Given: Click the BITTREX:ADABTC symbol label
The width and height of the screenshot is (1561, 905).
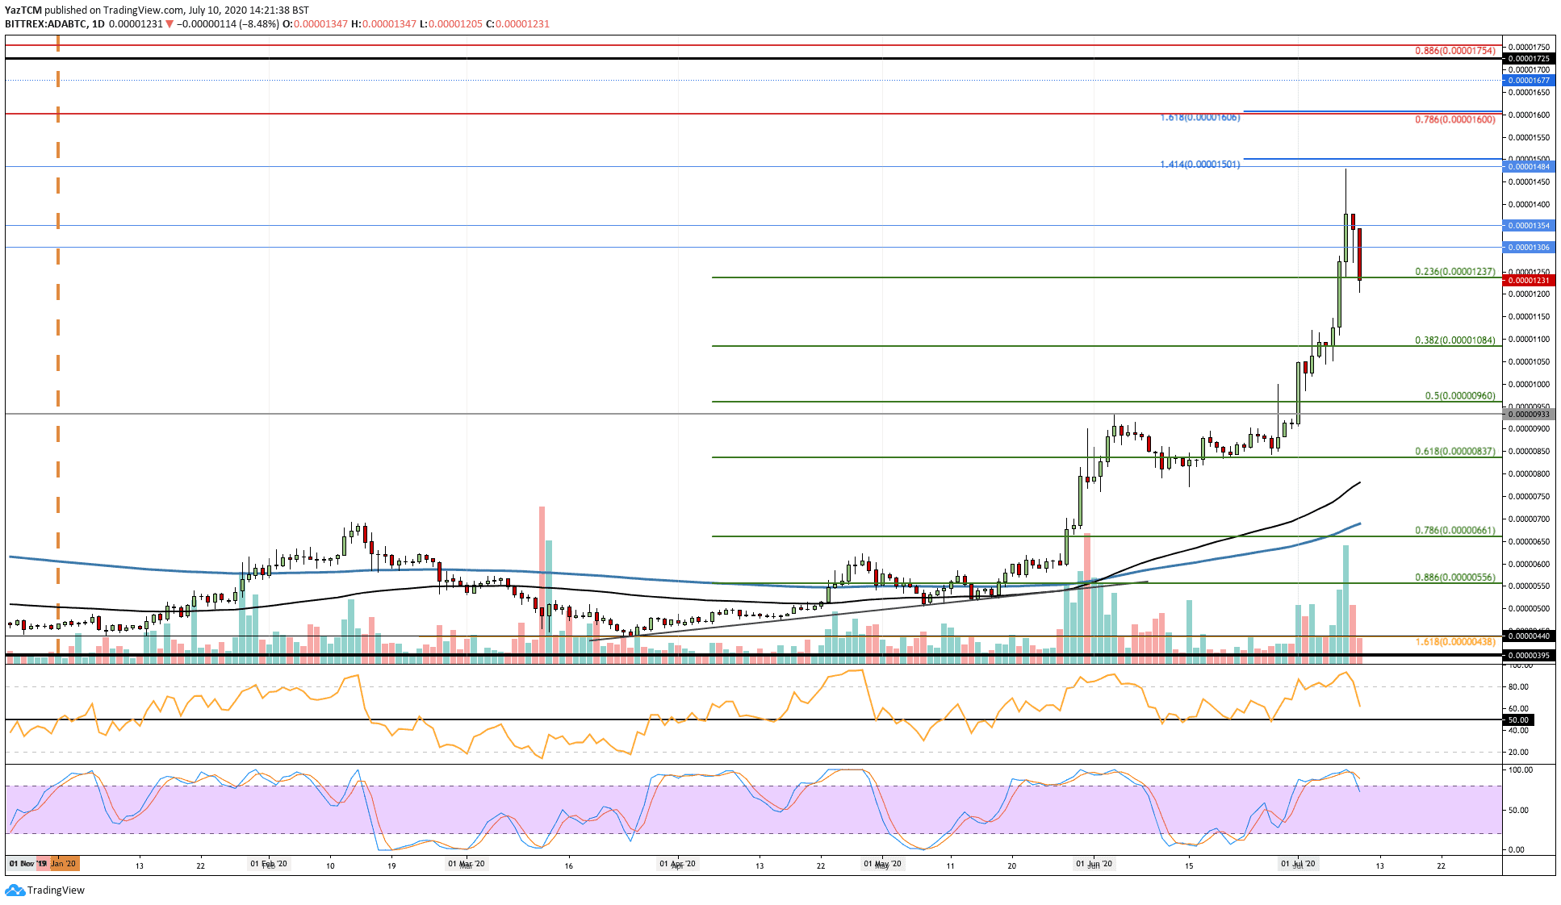Looking at the screenshot, I should tap(44, 24).
